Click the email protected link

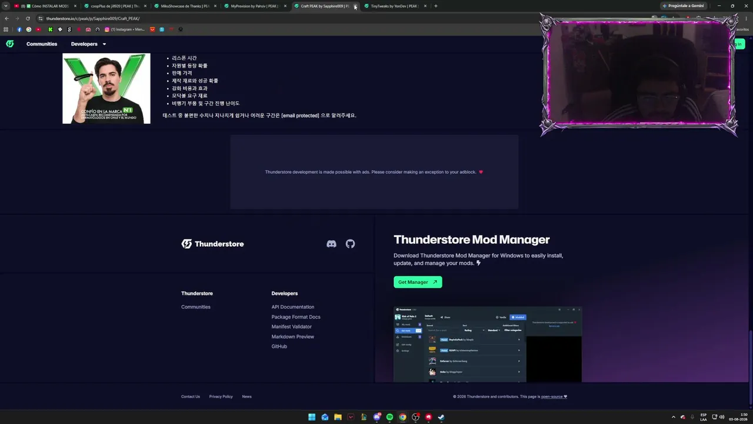(x=300, y=115)
